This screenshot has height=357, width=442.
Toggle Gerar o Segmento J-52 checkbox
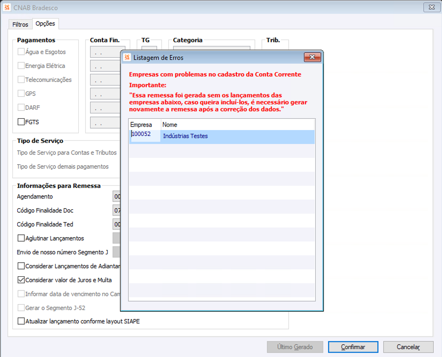coord(21,308)
